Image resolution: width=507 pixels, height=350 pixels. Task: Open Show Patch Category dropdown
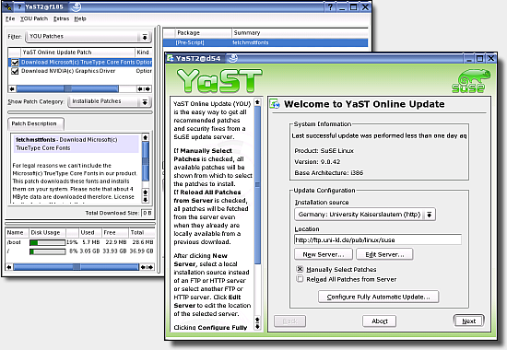(x=110, y=101)
